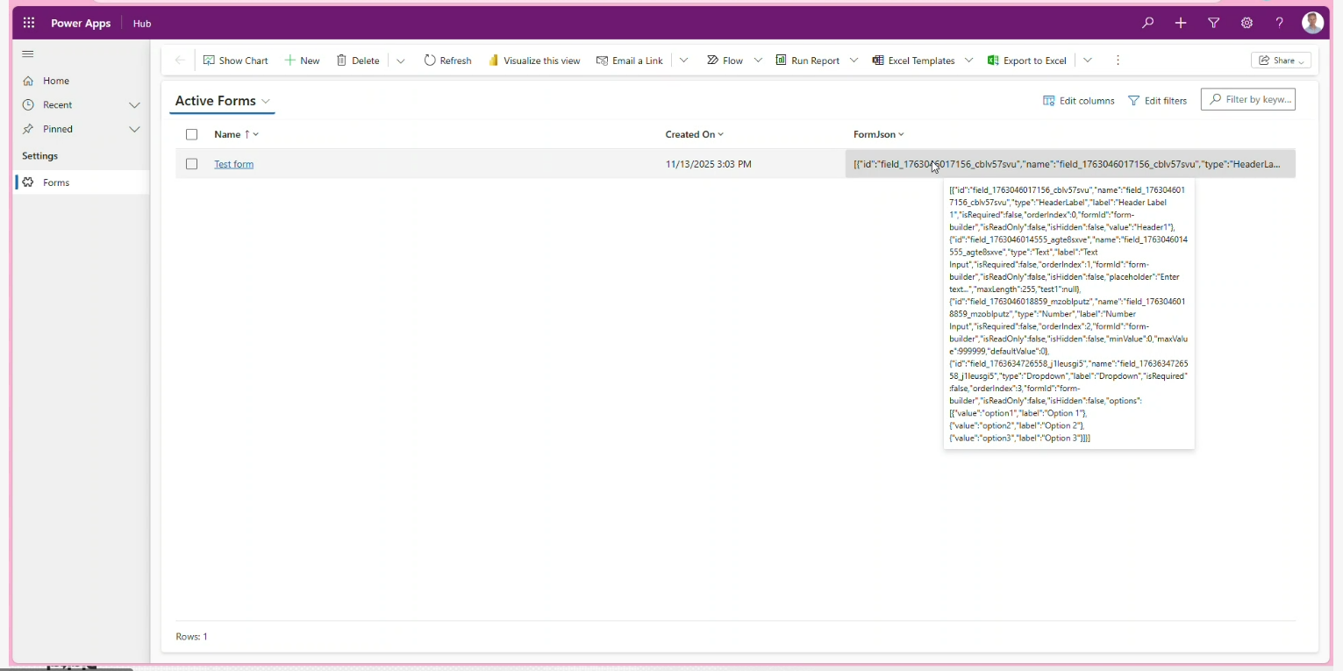Select Forms in the sidebar
Screen dimensions: 1343x671
pos(56,182)
